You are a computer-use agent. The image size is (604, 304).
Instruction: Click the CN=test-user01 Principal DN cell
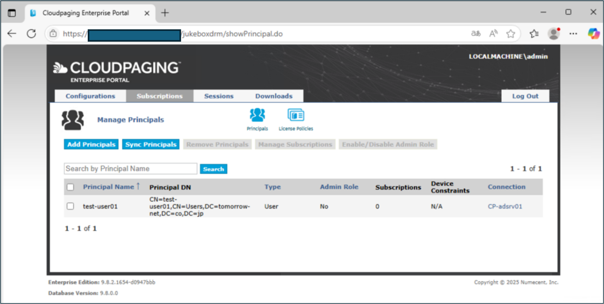tap(200, 206)
